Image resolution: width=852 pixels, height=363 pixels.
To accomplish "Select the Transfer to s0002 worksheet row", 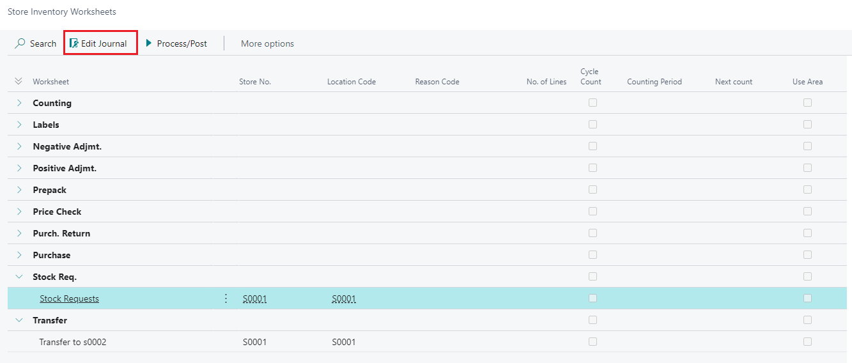I will pos(73,342).
